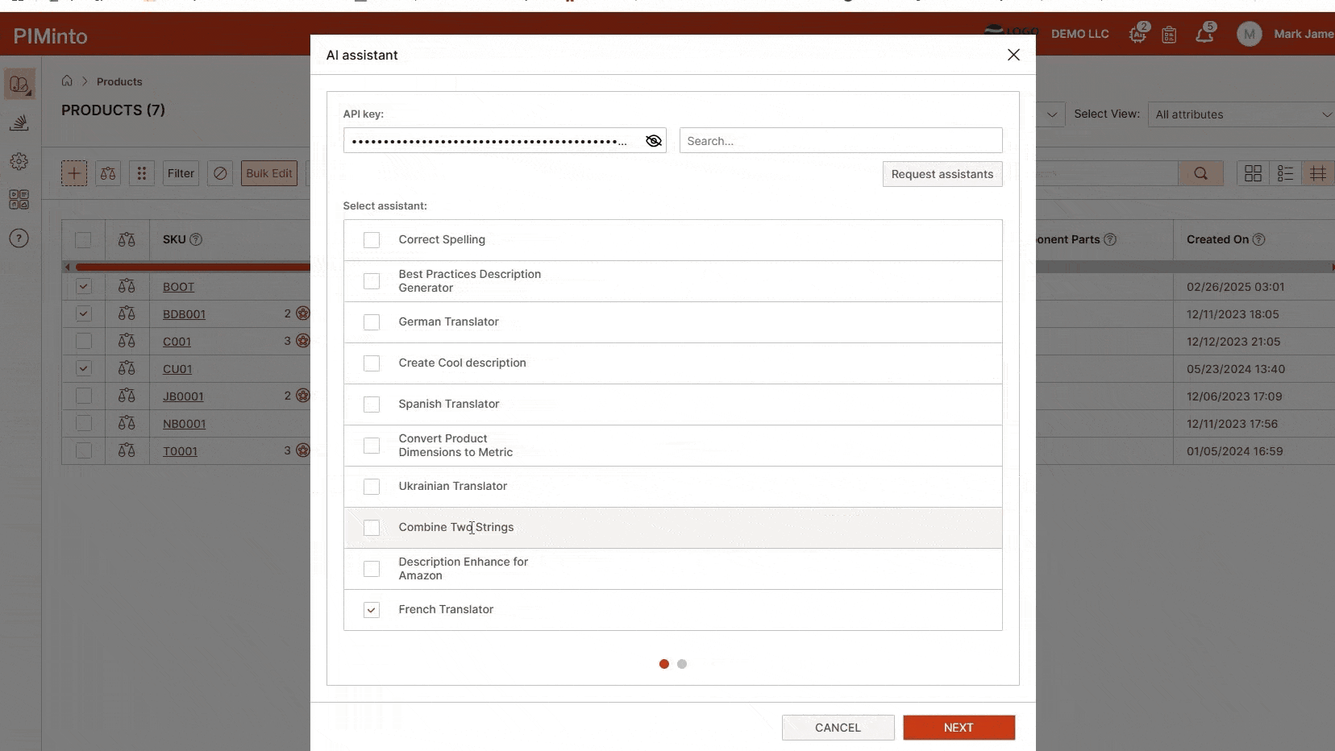The width and height of the screenshot is (1335, 751).
Task: Open Mark James user avatar
Action: (1250, 34)
